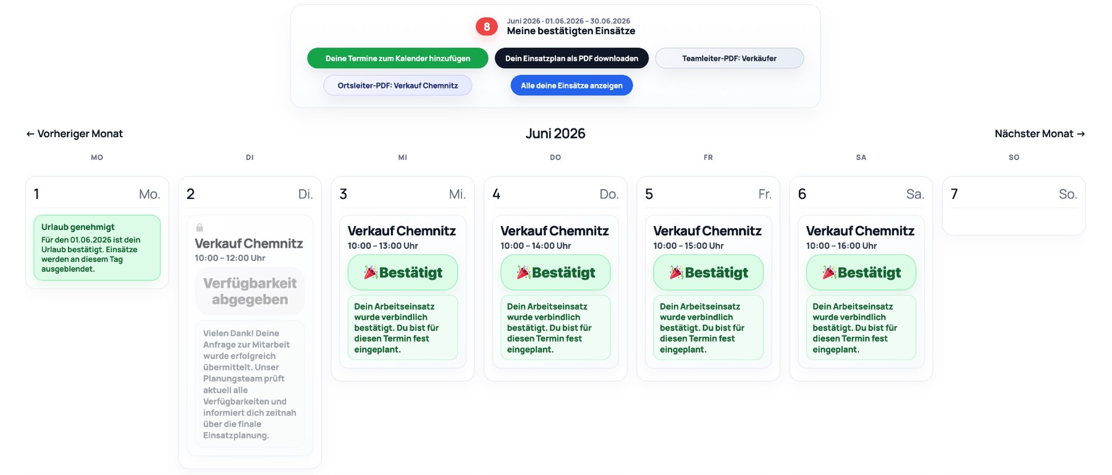Download the Einsatzplan as PDF
The height and width of the screenshot is (475, 1112).
pyautogui.click(x=571, y=58)
